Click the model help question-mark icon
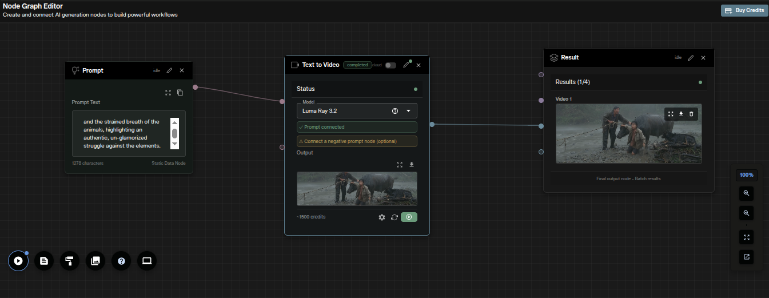The height and width of the screenshot is (298, 769). (395, 111)
